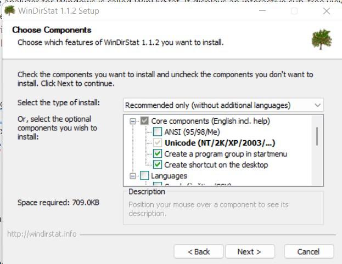Toggle the Core components checkbox
This screenshot has height=264, width=342.
coord(144,120)
